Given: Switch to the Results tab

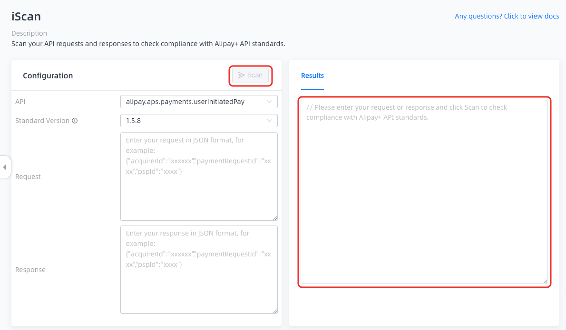Looking at the screenshot, I should [x=312, y=75].
